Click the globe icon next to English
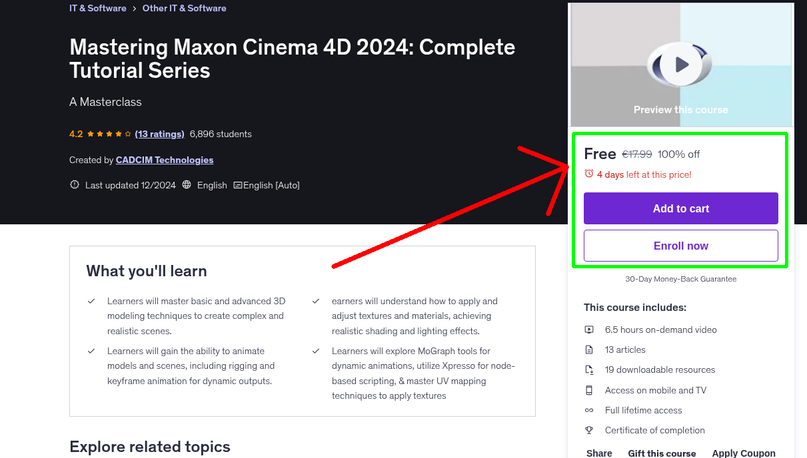The width and height of the screenshot is (807, 458). click(x=187, y=185)
